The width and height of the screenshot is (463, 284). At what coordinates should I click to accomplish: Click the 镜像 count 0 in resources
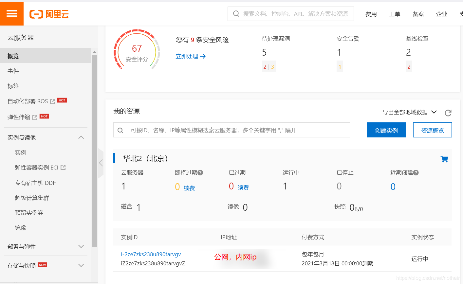[245, 207]
